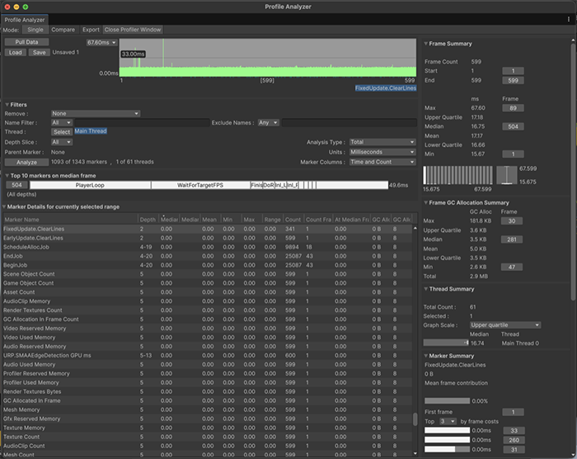The width and height of the screenshot is (577, 459).
Task: Open the Analysis Type dropdown
Action: [382, 142]
